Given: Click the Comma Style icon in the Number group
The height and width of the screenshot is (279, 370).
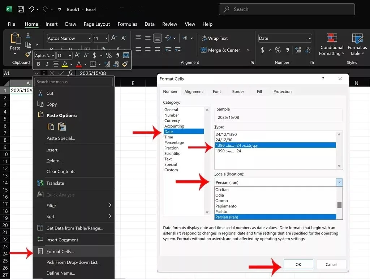Looking at the screenshot, I should tap(287, 50).
